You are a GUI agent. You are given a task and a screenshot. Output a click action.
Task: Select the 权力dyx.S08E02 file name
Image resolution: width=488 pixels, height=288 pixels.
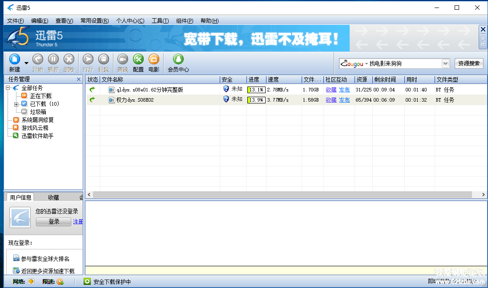click(135, 100)
